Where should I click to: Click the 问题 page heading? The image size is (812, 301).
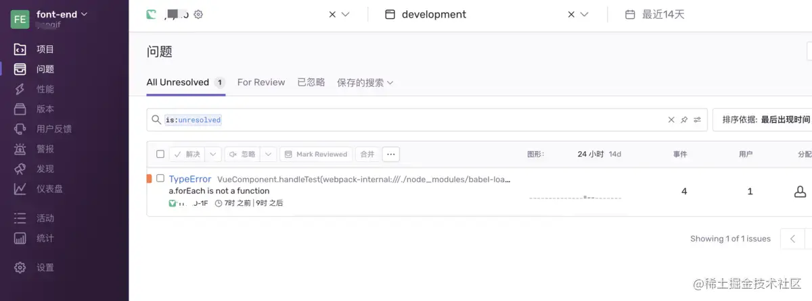point(160,51)
